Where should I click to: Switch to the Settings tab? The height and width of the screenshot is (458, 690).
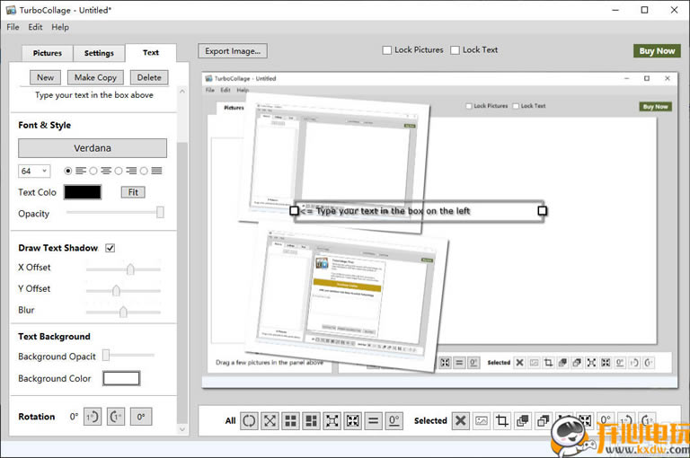[x=99, y=54]
